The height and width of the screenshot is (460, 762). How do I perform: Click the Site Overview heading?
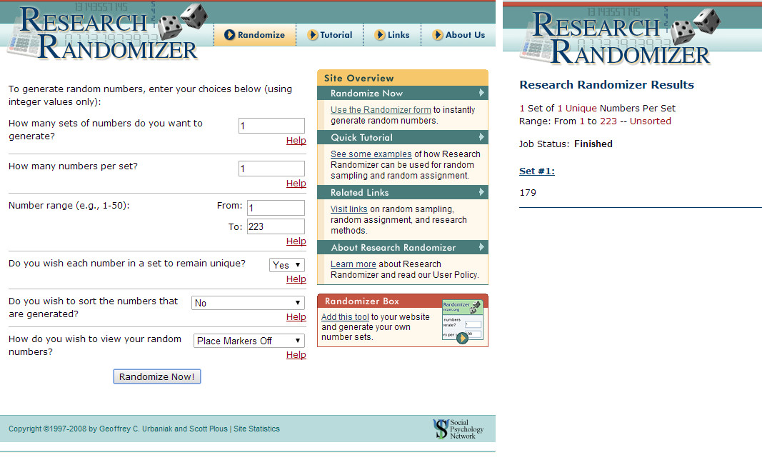pyautogui.click(x=359, y=79)
